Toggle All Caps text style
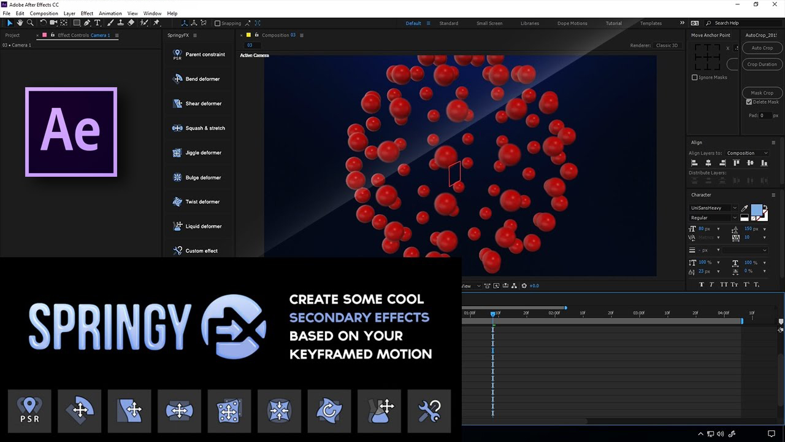Viewport: 785px width, 442px height. (x=724, y=284)
